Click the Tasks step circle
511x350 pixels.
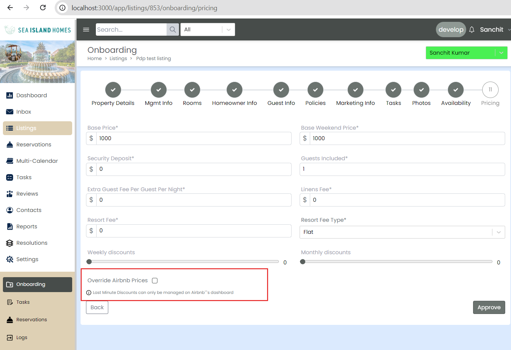(x=393, y=90)
